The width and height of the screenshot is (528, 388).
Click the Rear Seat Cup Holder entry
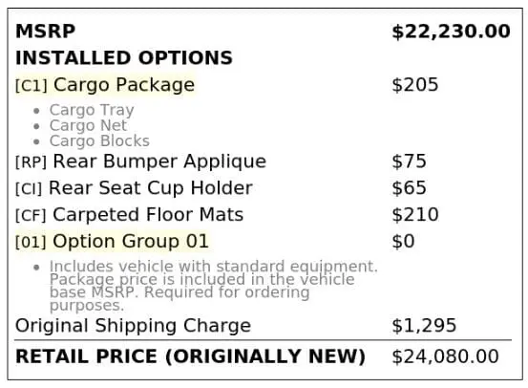(x=134, y=188)
